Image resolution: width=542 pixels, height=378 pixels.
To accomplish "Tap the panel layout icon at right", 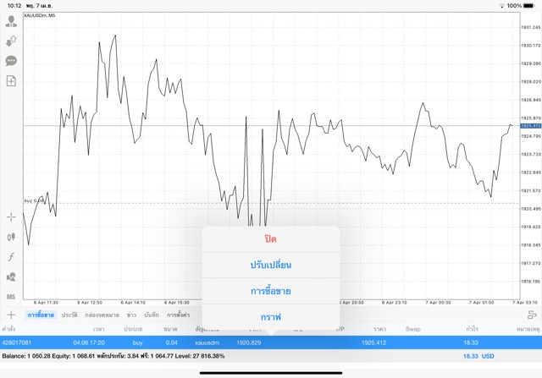I will tap(531, 315).
